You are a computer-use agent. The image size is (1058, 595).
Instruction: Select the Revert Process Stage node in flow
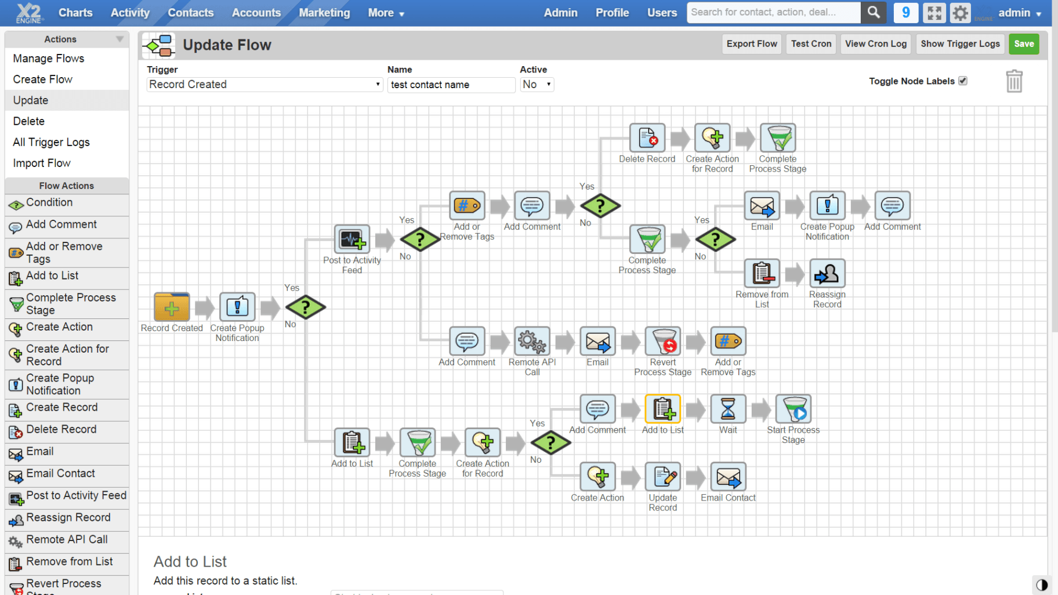[x=663, y=341]
